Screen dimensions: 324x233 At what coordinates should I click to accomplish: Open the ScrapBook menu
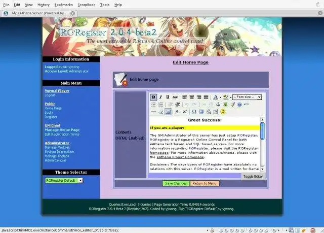pyautogui.click(x=87, y=5)
